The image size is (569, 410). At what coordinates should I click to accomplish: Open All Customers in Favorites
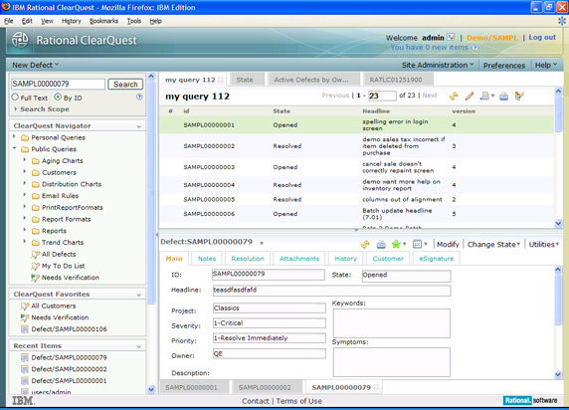(54, 306)
